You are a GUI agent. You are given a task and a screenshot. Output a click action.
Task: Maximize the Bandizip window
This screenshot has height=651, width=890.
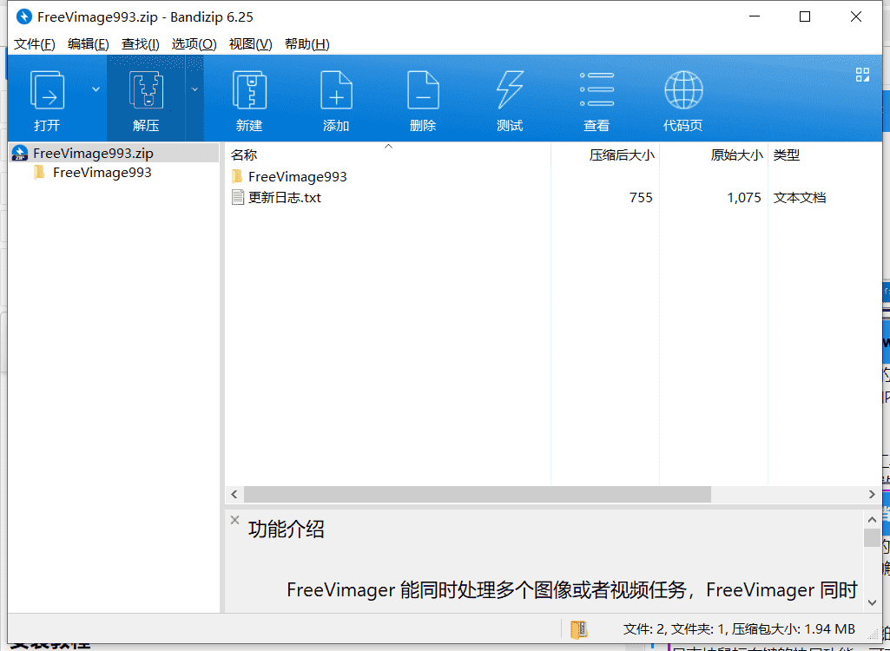pyautogui.click(x=805, y=17)
